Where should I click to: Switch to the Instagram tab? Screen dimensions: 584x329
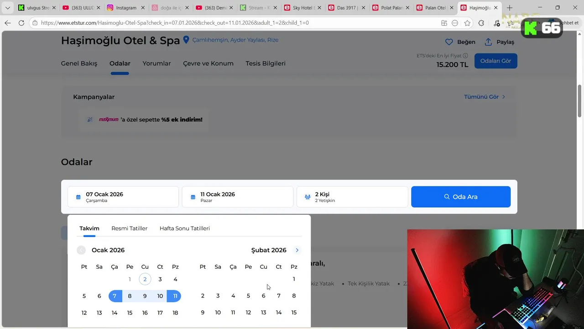tap(126, 8)
